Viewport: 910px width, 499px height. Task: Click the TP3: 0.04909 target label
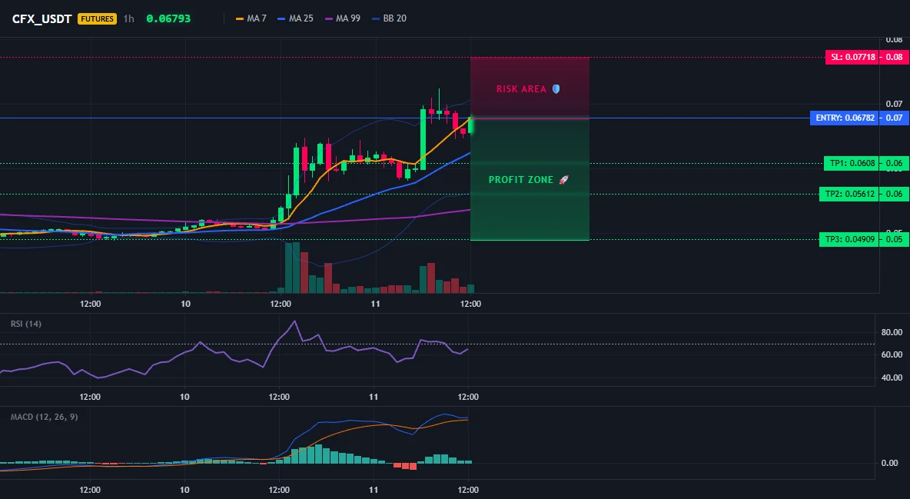849,239
